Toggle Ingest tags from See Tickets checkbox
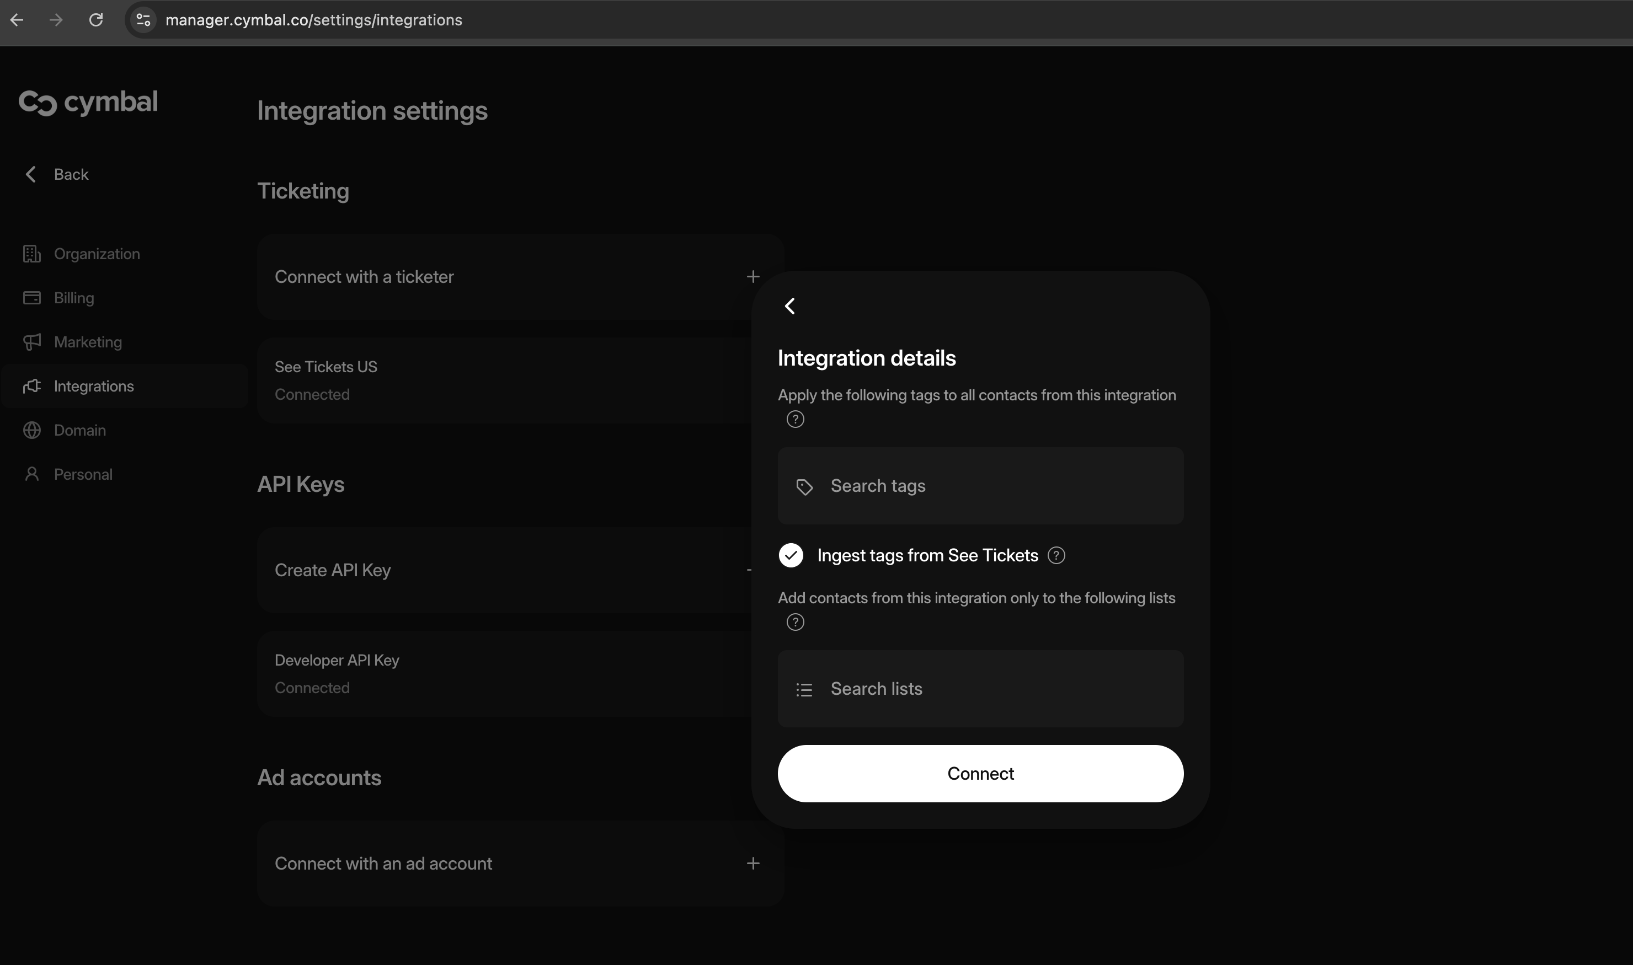Screen dimensions: 1633x965 791,555
